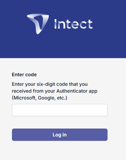Click the 'Enter your six-digit code' line

tap(50, 84)
